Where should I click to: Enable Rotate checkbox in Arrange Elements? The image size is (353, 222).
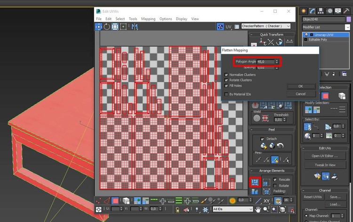point(275,186)
